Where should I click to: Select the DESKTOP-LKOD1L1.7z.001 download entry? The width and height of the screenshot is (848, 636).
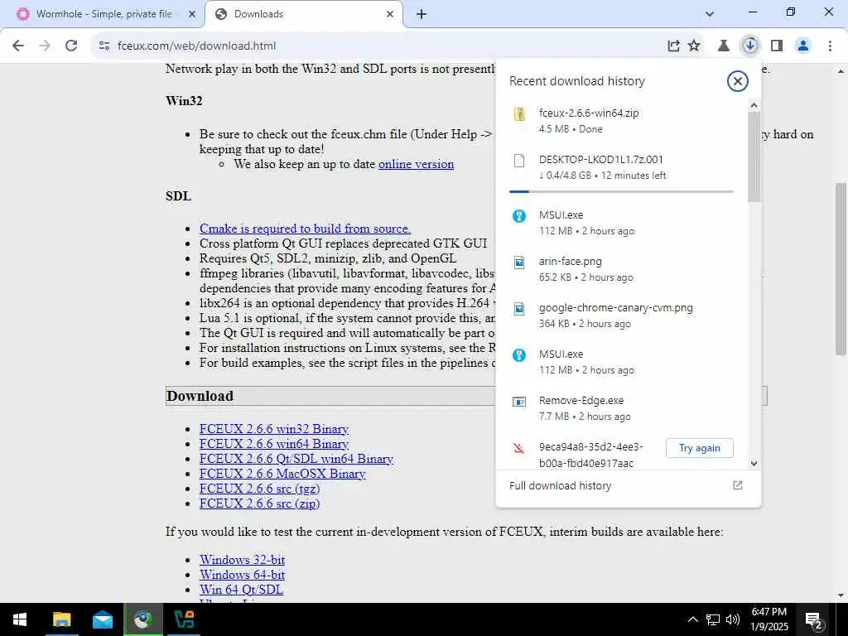pyautogui.click(x=621, y=167)
